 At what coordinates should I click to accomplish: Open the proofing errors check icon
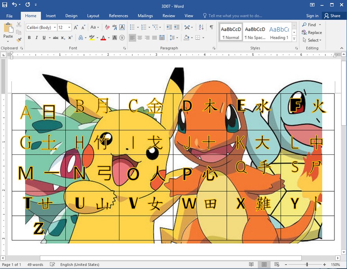click(52, 264)
